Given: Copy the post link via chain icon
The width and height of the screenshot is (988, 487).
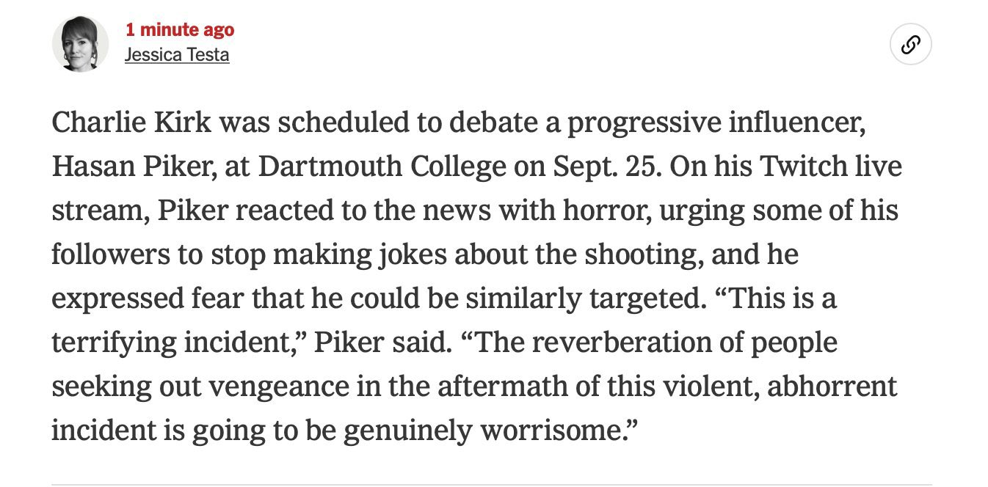Looking at the screenshot, I should [910, 45].
